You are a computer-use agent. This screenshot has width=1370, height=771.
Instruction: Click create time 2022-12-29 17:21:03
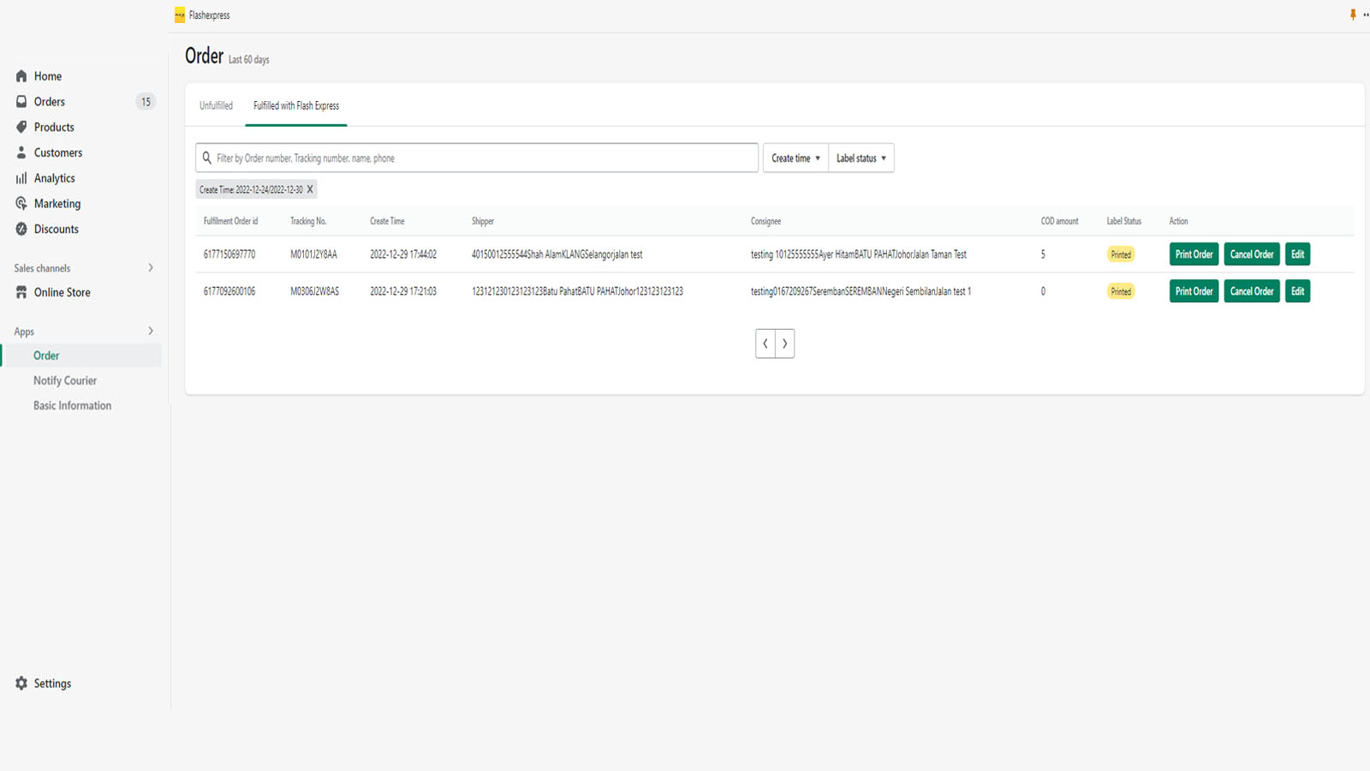[x=403, y=291]
